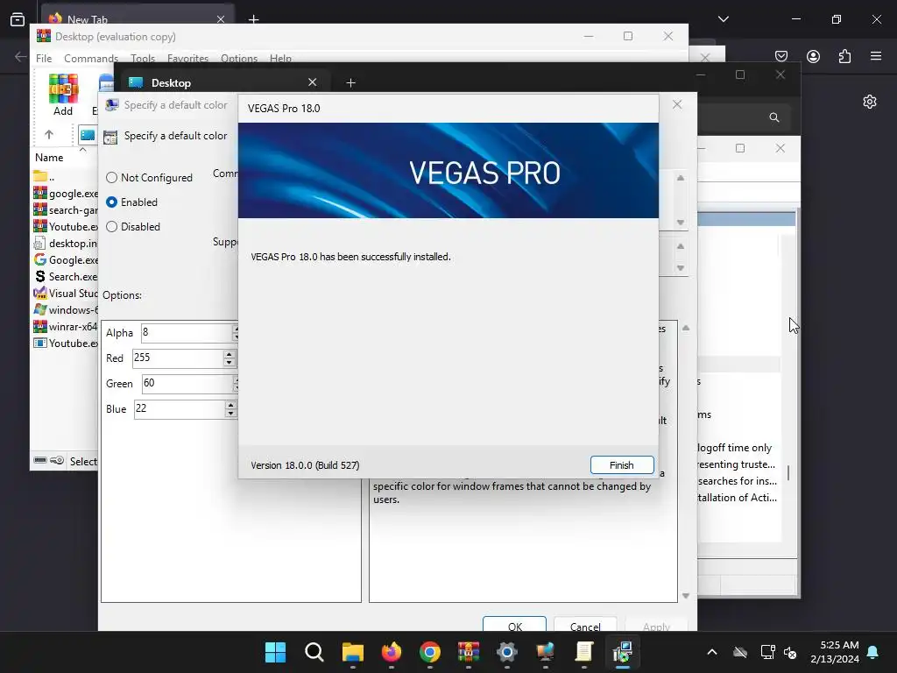Screen dimensions: 897x673
Task: Open the File menu in WinRAR
Action: click(44, 59)
